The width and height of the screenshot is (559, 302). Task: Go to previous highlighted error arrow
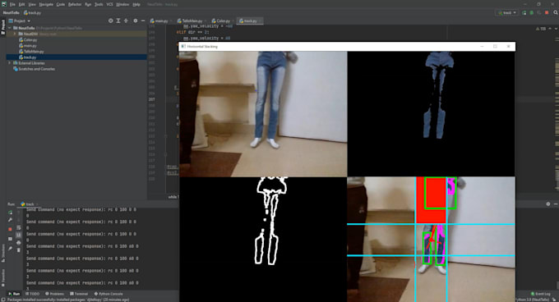pos(550,29)
